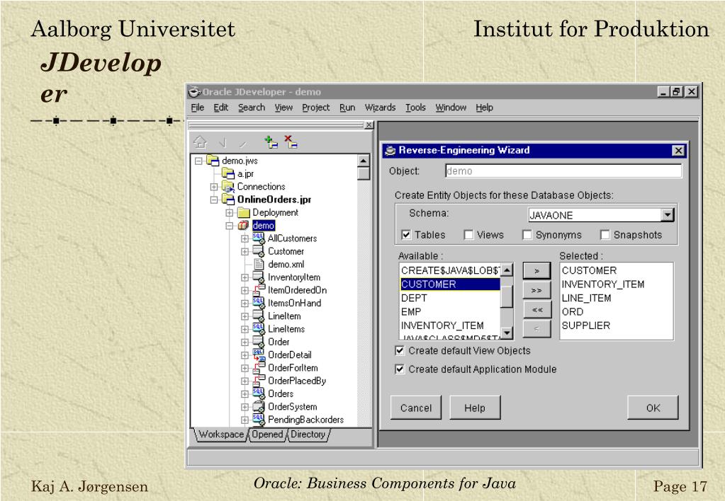This screenshot has width=725, height=501.
Task: Click the a.jpr project icon
Action: coord(228,173)
